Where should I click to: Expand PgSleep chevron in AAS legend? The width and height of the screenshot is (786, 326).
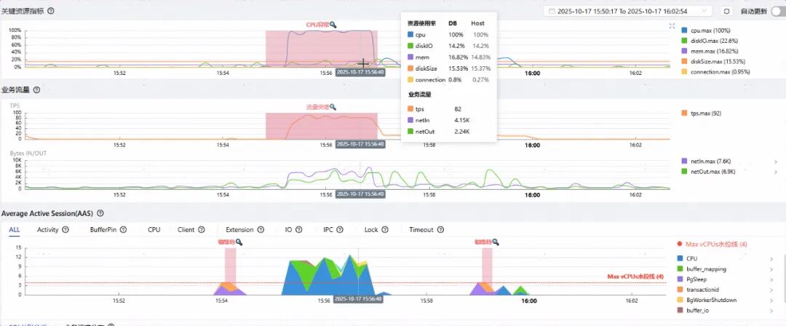(771, 279)
